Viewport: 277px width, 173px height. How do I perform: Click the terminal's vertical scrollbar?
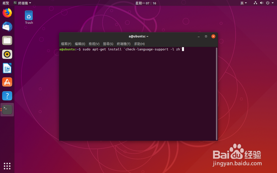click(x=217, y=94)
